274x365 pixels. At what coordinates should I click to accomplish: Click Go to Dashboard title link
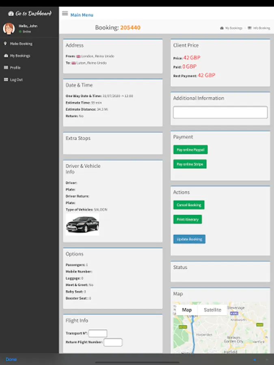(33, 13)
